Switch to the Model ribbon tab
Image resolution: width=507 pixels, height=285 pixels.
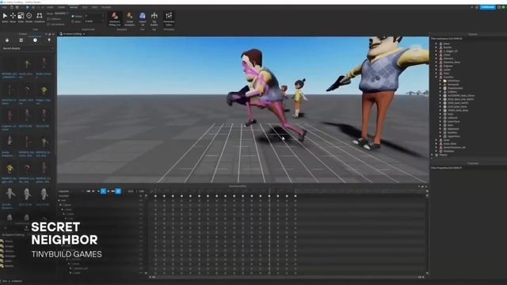click(62, 7)
